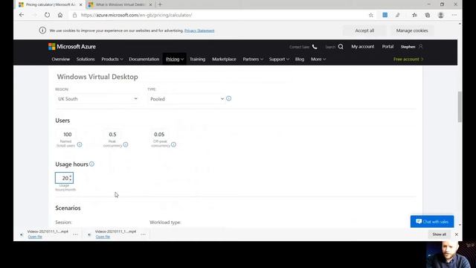The image size is (476, 268).
Task: Click the Peak concurrency field 0.5
Action: pos(112,134)
